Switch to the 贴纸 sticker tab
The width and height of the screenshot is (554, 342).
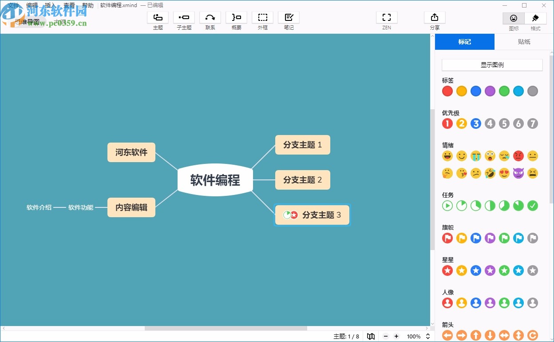point(524,42)
